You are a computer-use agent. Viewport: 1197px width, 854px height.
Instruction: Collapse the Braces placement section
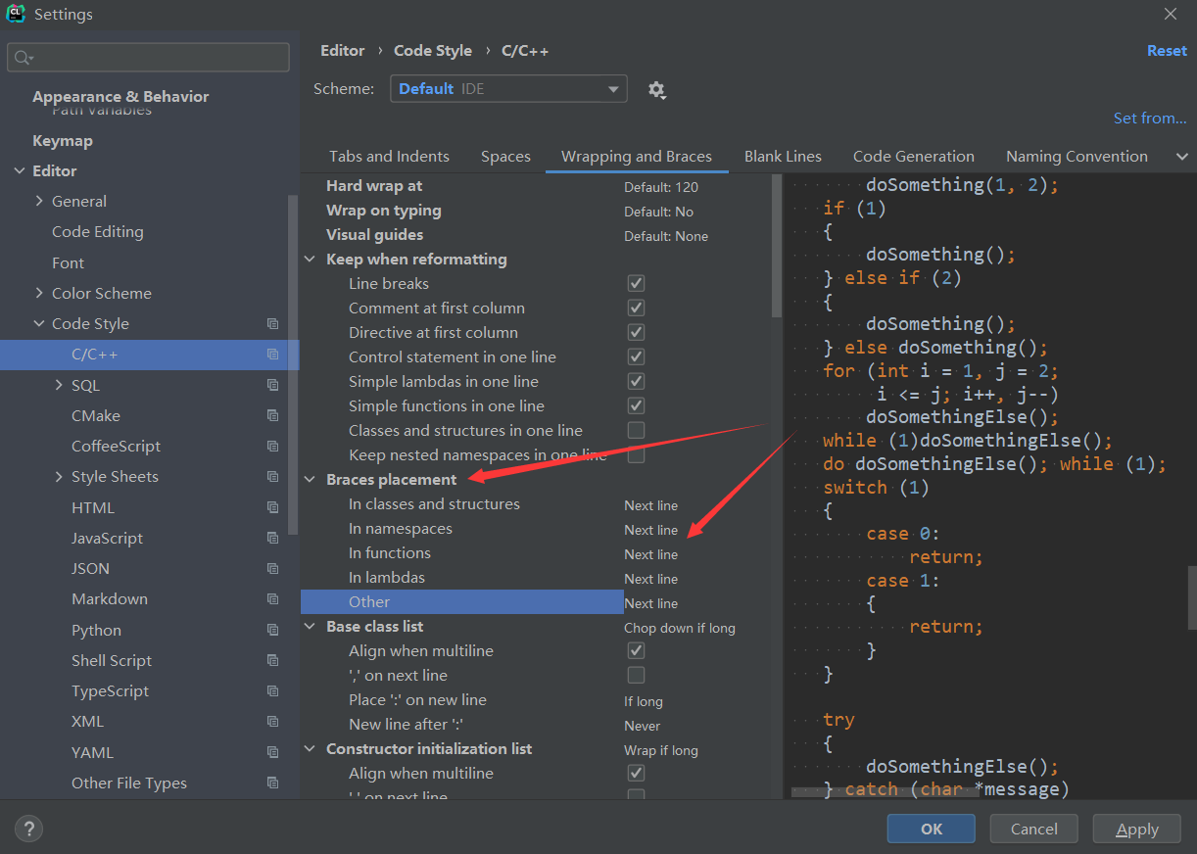[x=311, y=480]
